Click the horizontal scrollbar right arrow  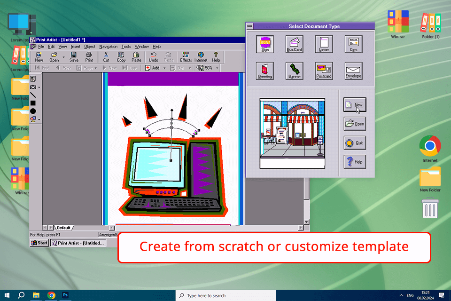click(301, 228)
